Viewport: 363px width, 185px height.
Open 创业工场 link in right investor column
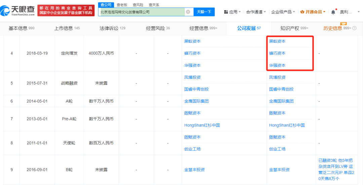pyautogui.click(x=277, y=149)
